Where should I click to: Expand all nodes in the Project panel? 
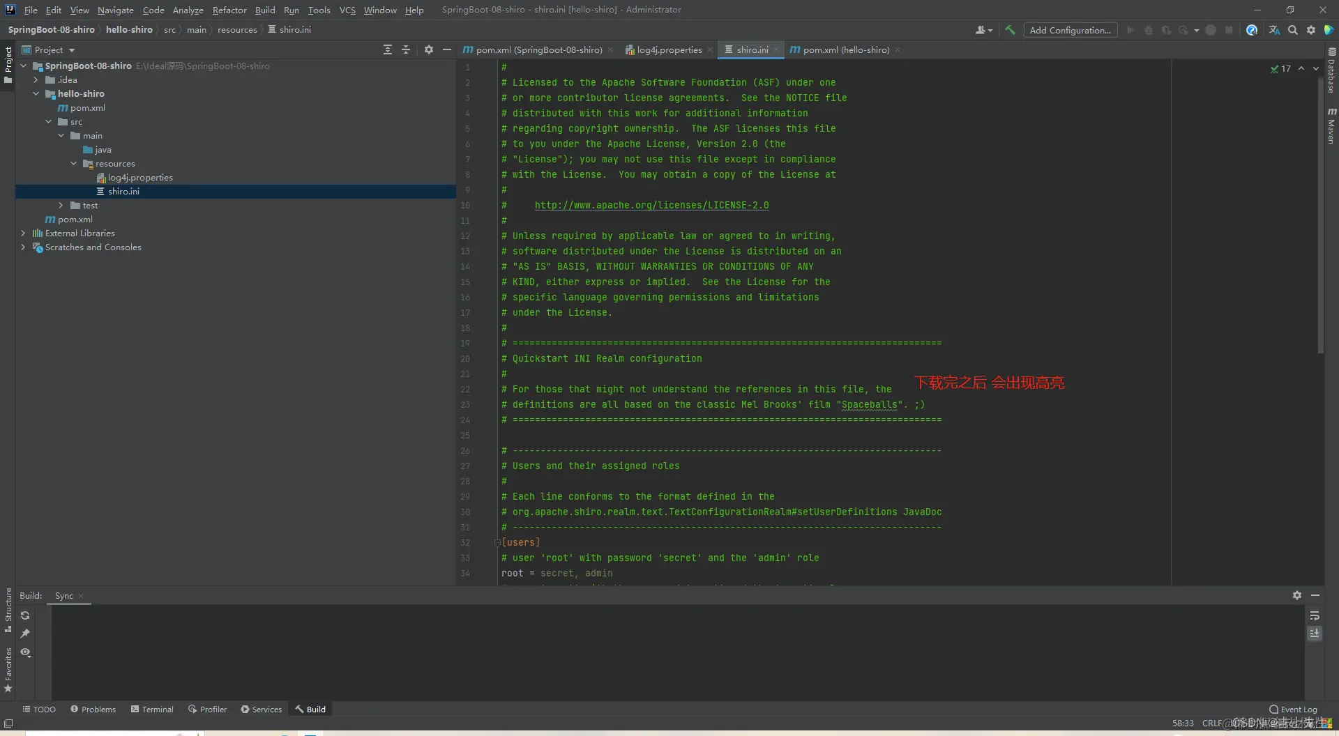pos(388,49)
